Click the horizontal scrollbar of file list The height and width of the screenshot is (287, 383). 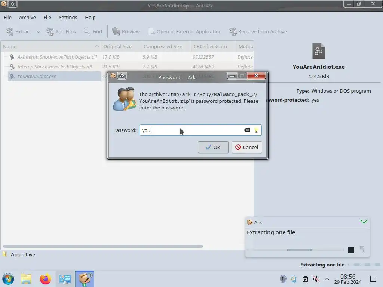click(103, 246)
